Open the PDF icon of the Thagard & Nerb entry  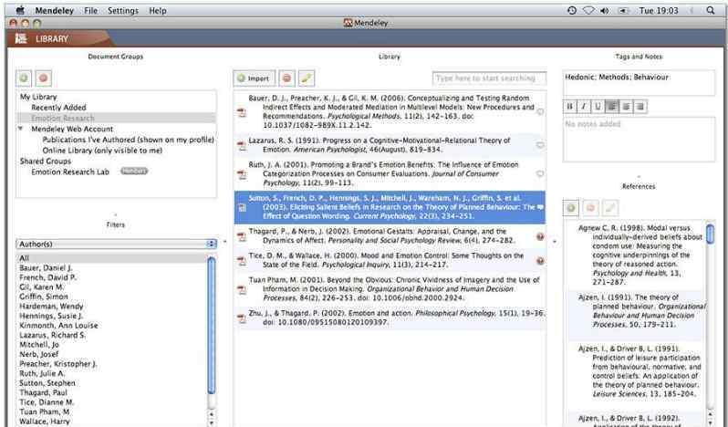tap(242, 236)
